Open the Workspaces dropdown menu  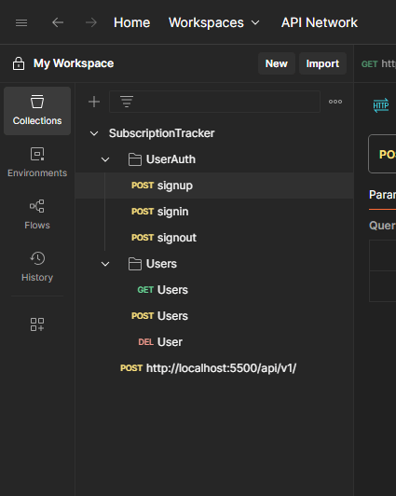pos(214,22)
